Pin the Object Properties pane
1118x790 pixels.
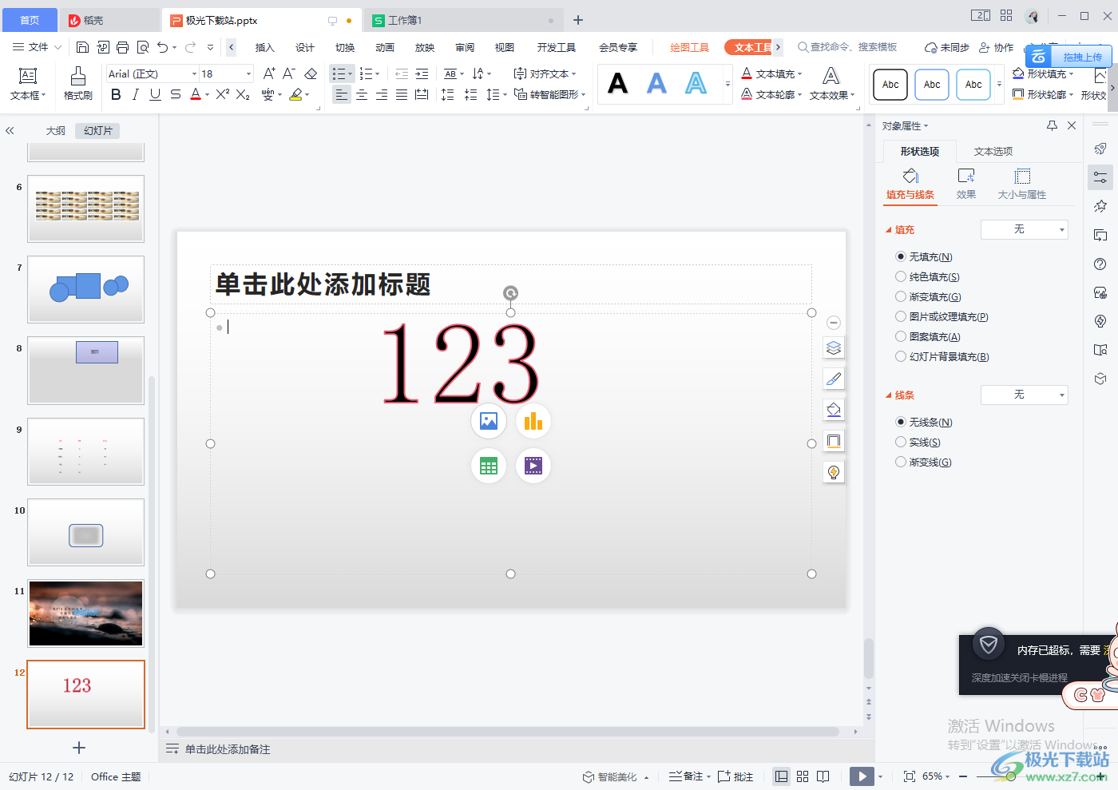pyautogui.click(x=1052, y=125)
